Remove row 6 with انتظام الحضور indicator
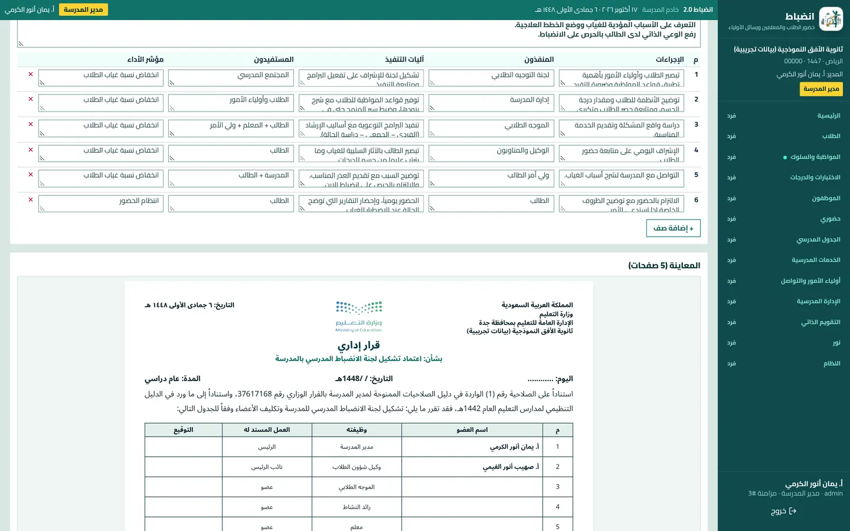Viewport: 850px width, 531px height. (31, 200)
